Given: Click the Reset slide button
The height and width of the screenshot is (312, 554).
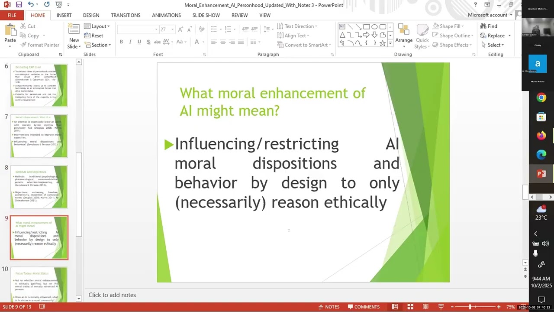Looking at the screenshot, I should [93, 36].
